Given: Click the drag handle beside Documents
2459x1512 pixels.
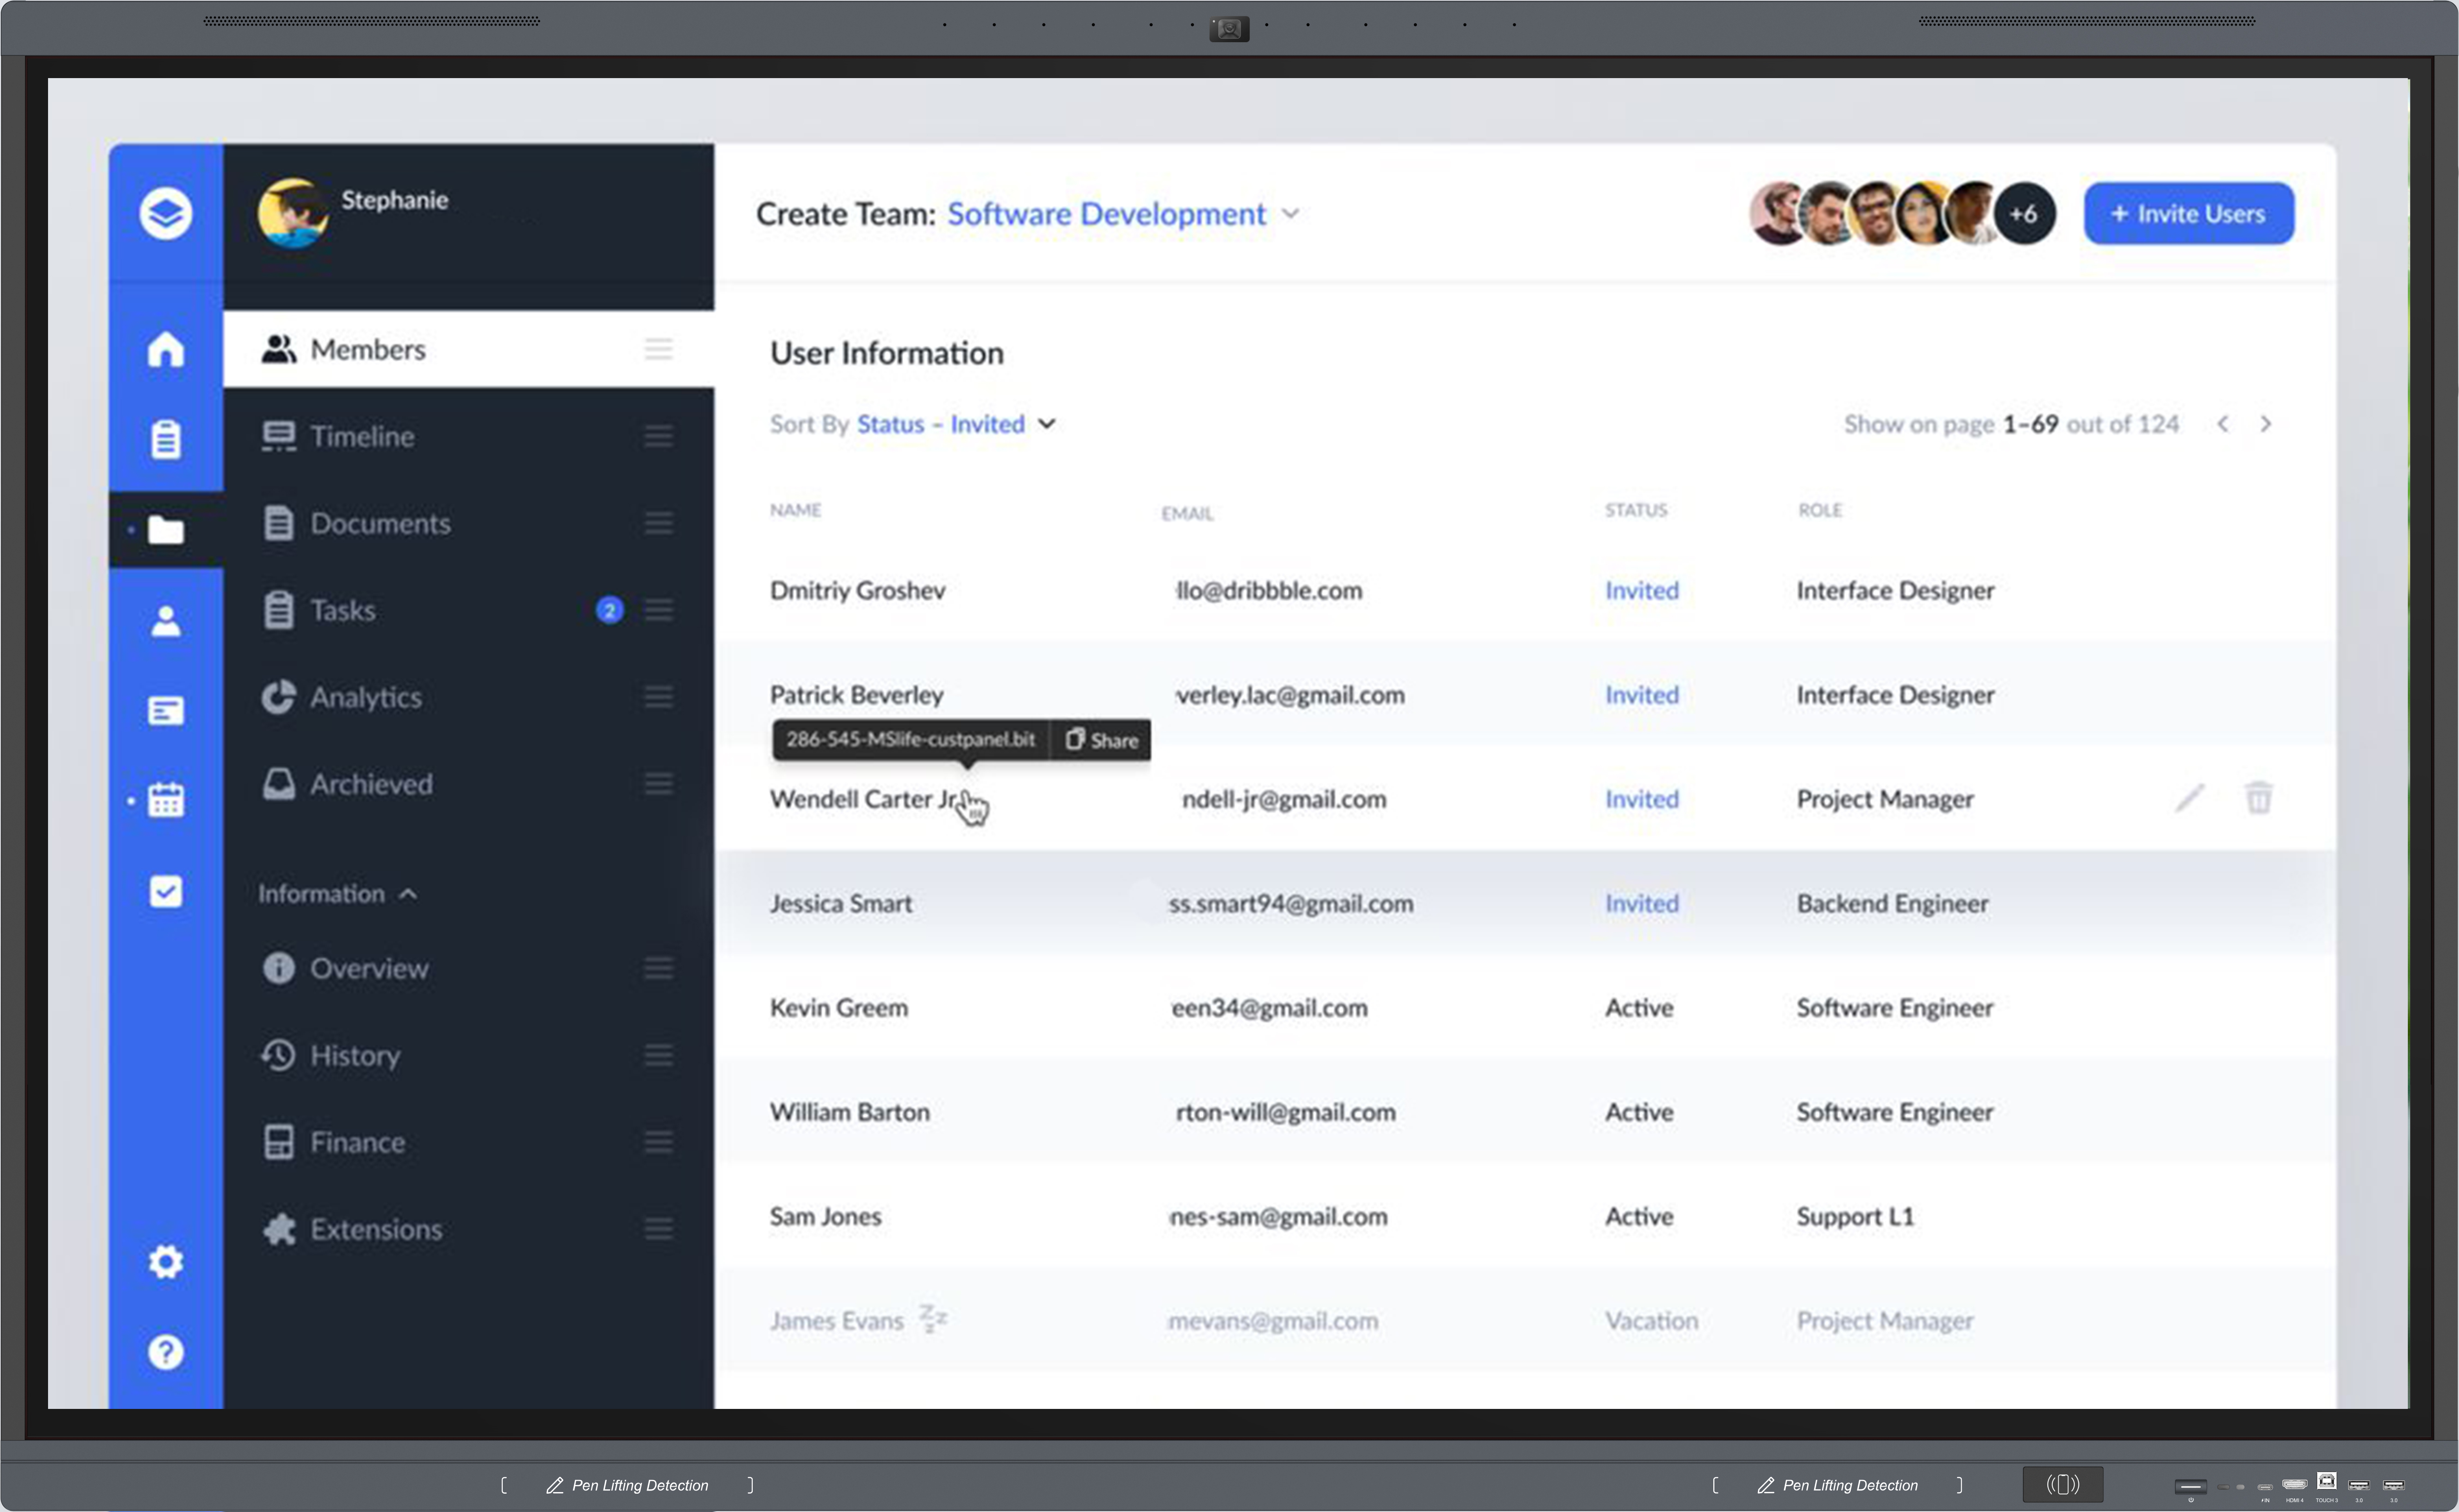Looking at the screenshot, I should click(x=658, y=523).
